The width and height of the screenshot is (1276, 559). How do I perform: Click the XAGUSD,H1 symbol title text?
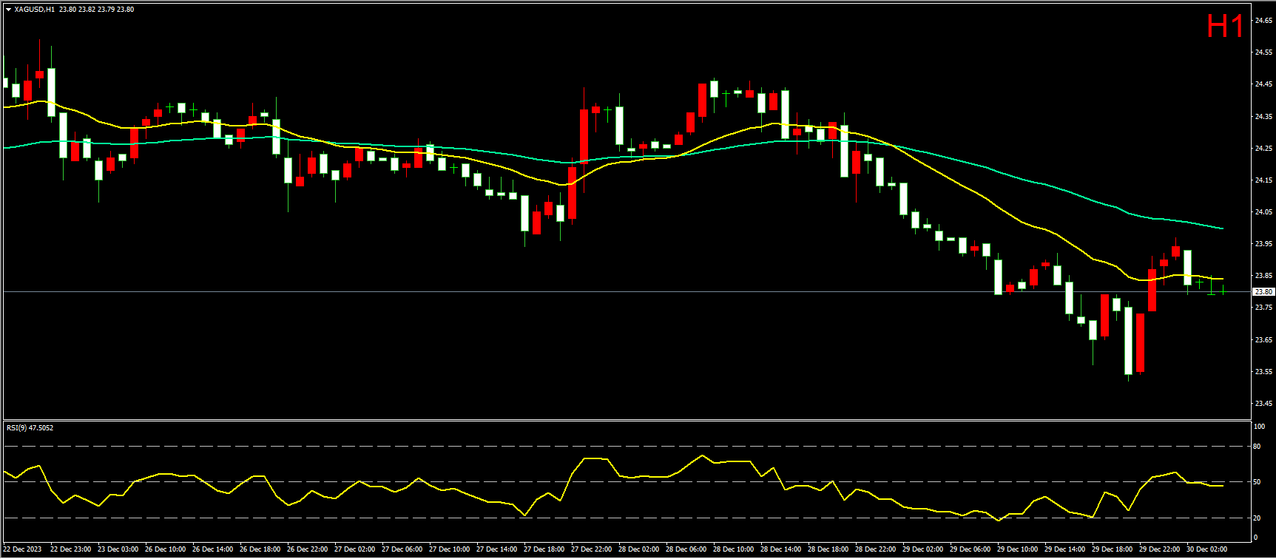34,10
